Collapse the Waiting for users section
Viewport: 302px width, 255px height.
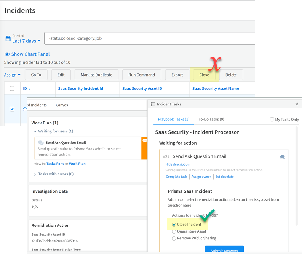(35, 132)
